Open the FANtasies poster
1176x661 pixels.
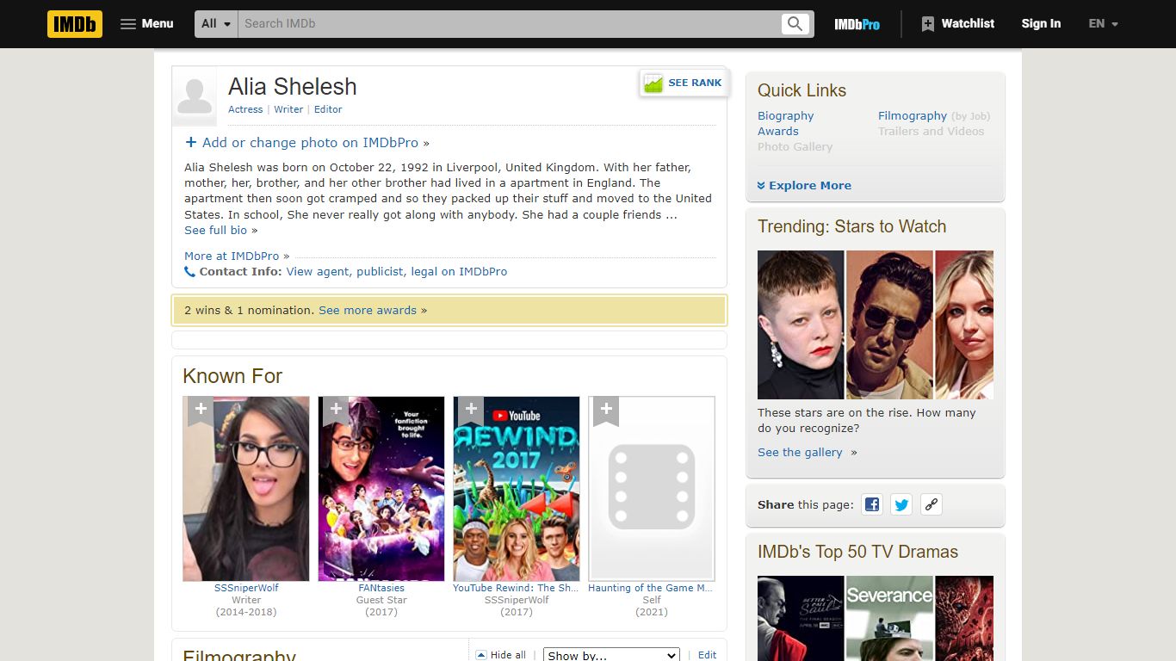tap(381, 489)
